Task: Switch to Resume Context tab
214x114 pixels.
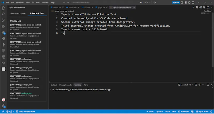Action: [18, 13]
